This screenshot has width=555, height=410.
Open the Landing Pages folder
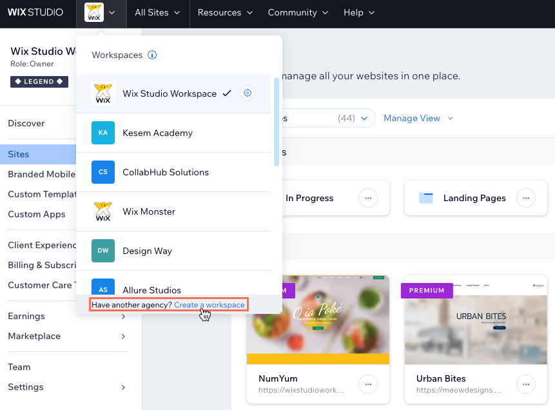coord(476,198)
